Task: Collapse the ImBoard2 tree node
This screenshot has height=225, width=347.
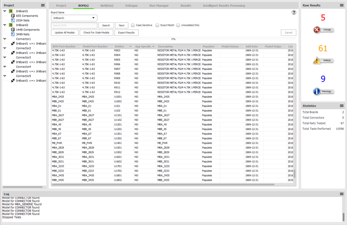Action: pyautogui.click(x=5, y=25)
